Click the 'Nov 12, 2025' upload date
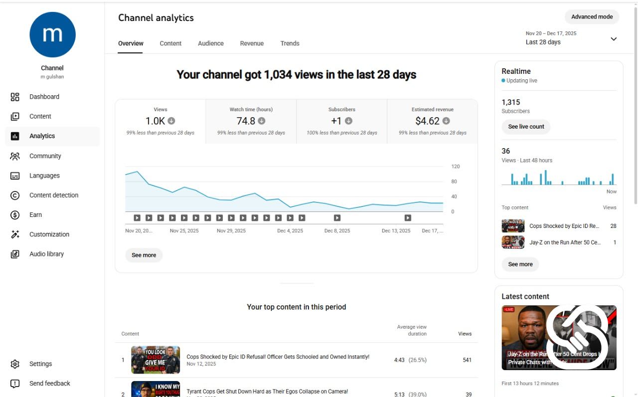 (x=201, y=364)
